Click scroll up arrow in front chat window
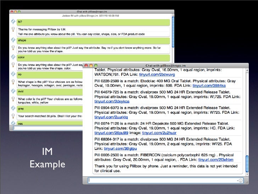The image size is (258, 194). (x=247, y=70)
